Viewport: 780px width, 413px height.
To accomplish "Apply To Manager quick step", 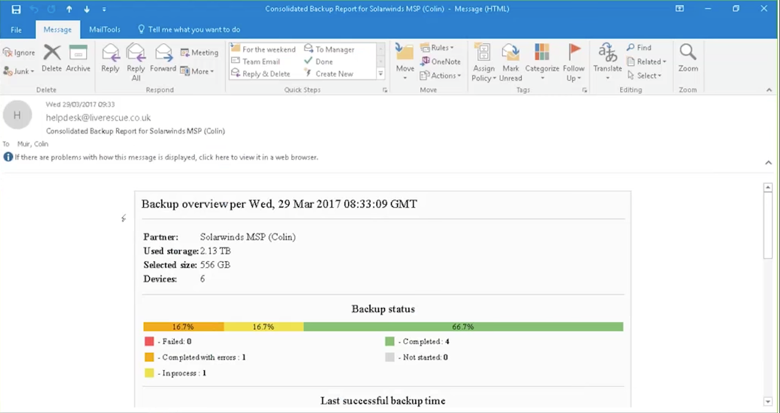I will pyautogui.click(x=329, y=49).
